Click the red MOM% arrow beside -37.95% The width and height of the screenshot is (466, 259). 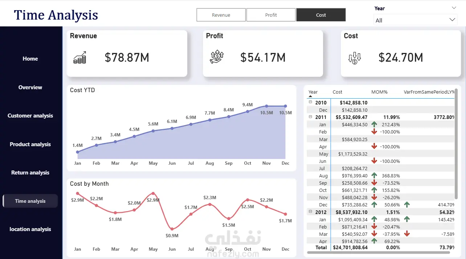pyautogui.click(x=374, y=234)
